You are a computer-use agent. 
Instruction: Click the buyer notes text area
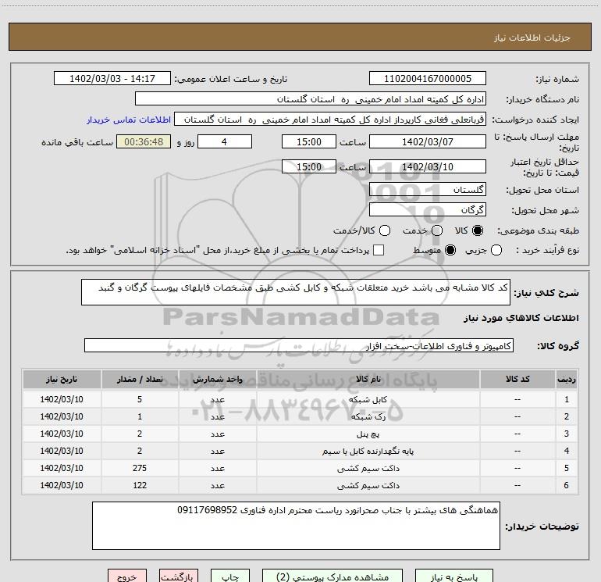click(x=296, y=526)
